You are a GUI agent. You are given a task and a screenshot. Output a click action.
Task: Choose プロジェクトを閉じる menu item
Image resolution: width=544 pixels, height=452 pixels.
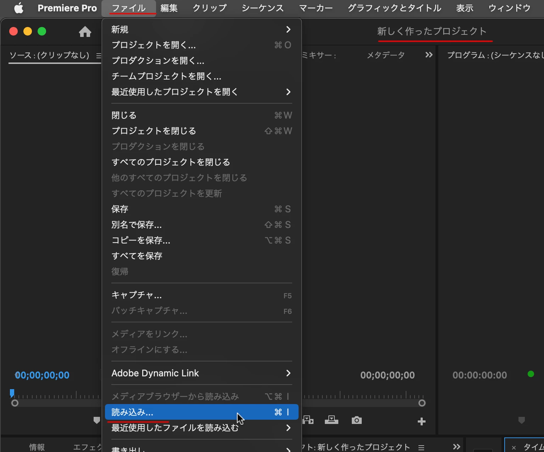coord(201,131)
